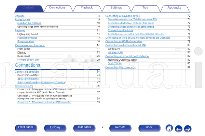
Task: Click the Home icon button
Action: coord(169,128)
